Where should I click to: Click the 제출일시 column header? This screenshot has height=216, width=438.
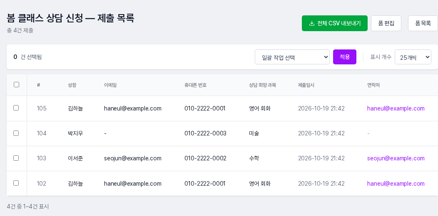pos(306,85)
